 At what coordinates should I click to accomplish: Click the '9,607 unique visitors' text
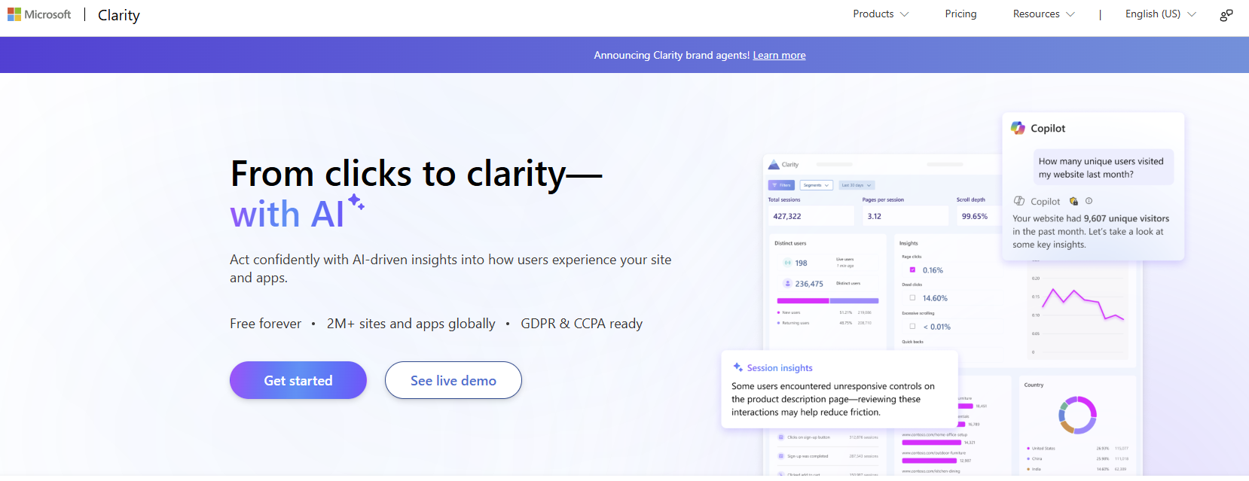[x=1126, y=218]
